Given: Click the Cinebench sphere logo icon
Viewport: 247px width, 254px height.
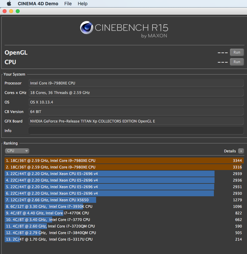Looking at the screenshot, I should point(87,28).
